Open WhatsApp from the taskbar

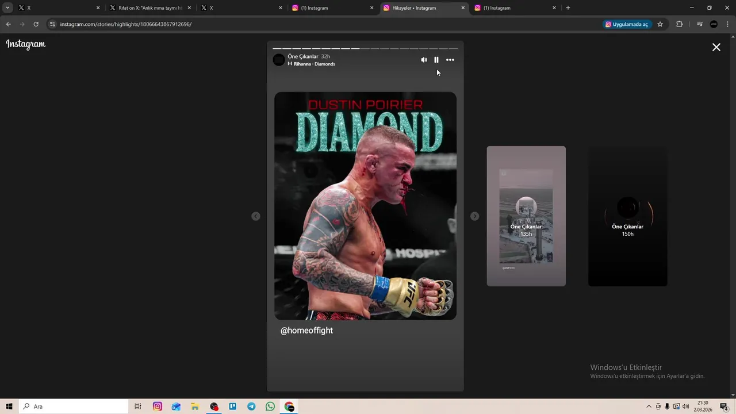pos(270,407)
